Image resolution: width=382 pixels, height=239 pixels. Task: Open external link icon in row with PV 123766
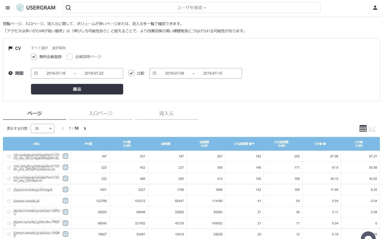(x=9, y=201)
